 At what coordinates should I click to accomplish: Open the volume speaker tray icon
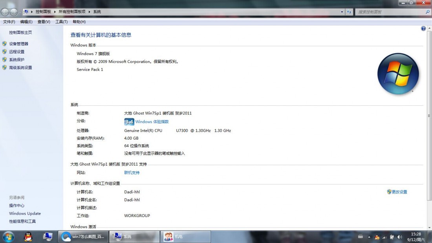[399, 237]
